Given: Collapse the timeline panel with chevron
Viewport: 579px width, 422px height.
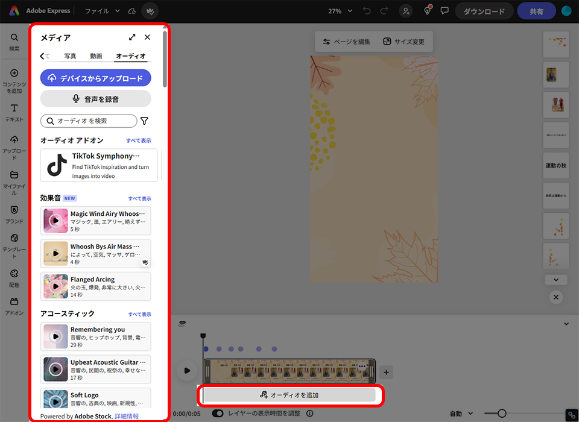Looking at the screenshot, I should [566, 324].
